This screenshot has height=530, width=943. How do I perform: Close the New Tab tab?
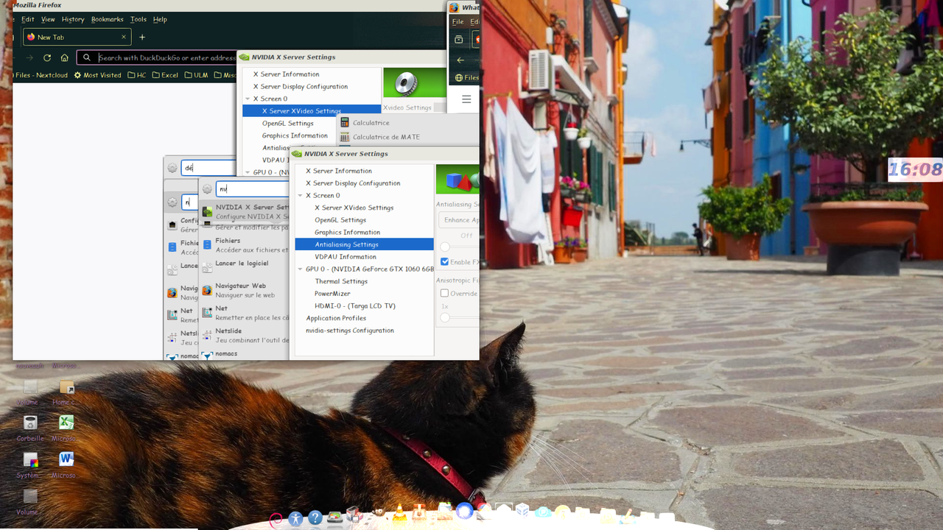point(124,37)
